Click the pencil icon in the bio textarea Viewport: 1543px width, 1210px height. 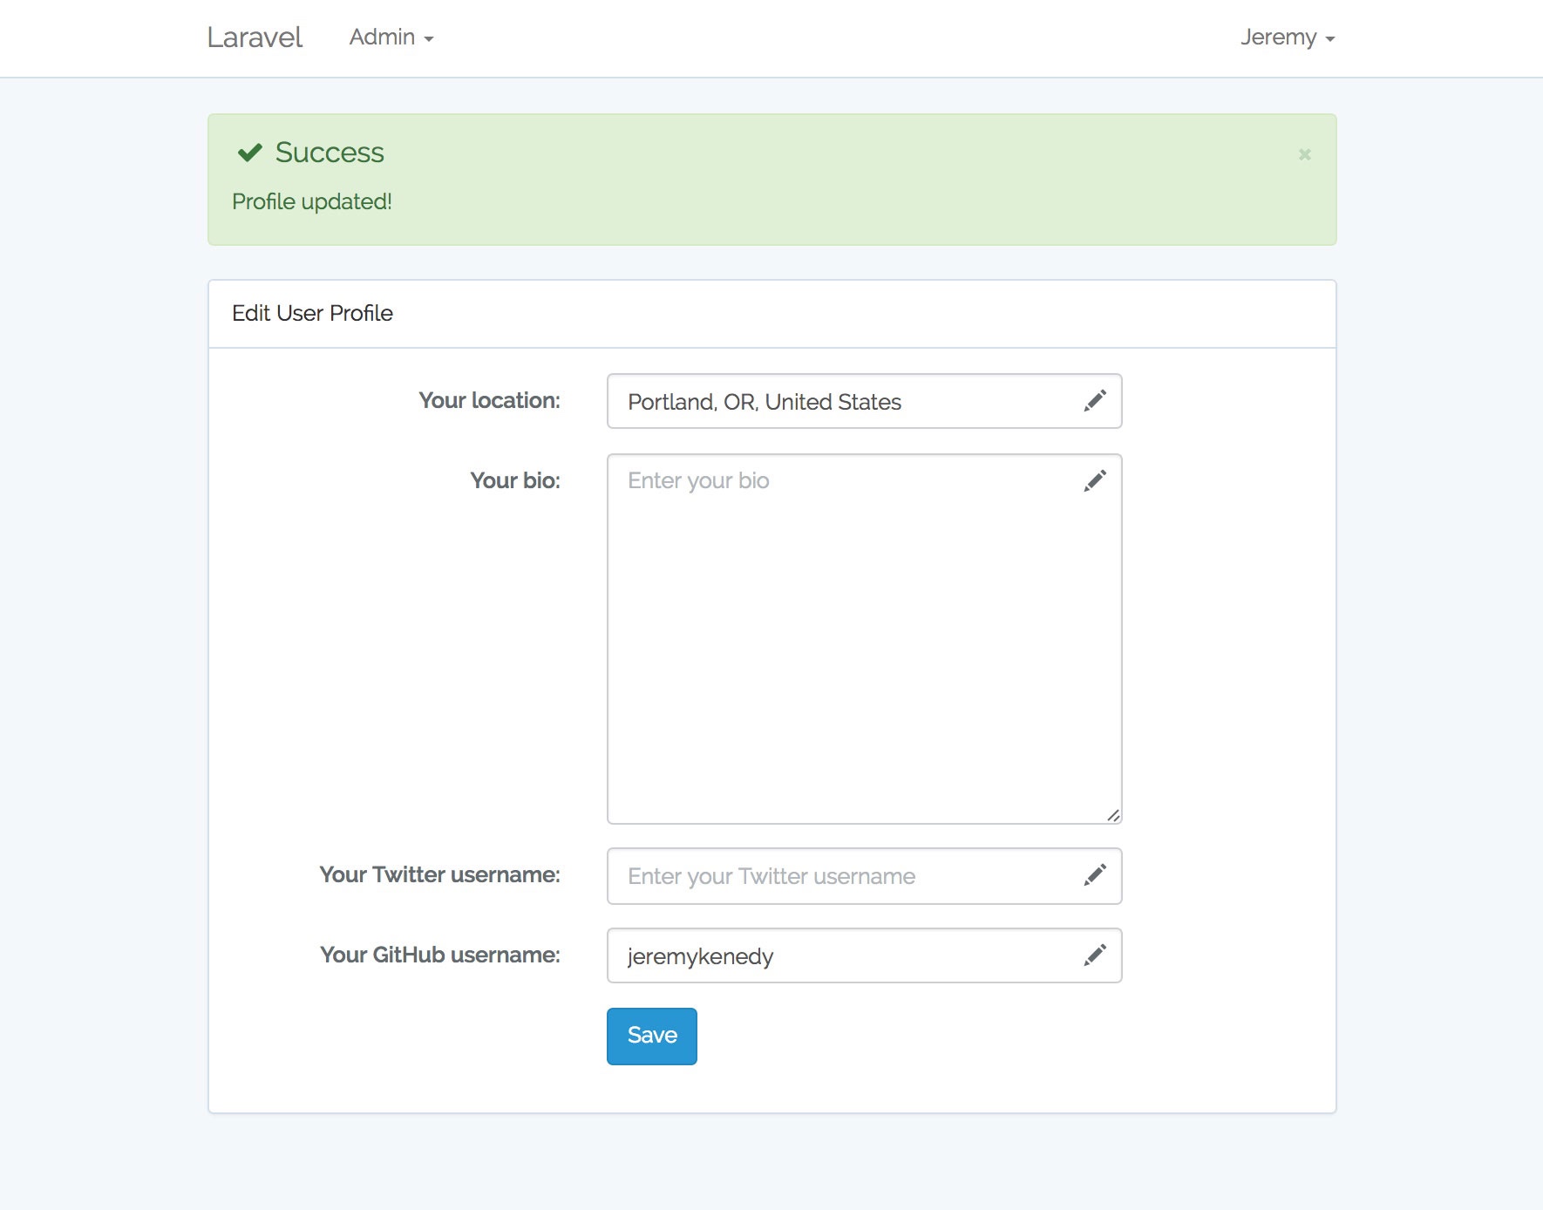[1095, 480]
